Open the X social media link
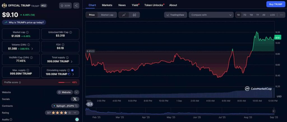The image size is (287, 122). tap(75, 99)
